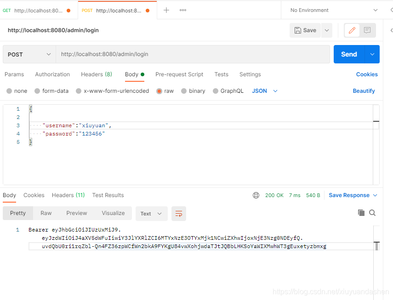
Task: Open a new request tab with plus icon
Action: 166,10
